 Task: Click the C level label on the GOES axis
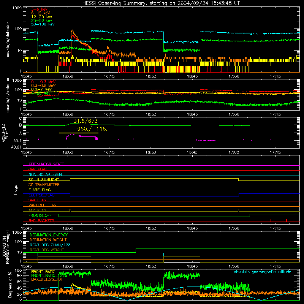tap(21, 119)
